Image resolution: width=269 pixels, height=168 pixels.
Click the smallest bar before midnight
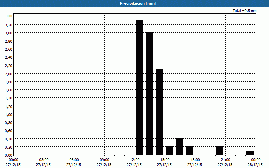250,153
